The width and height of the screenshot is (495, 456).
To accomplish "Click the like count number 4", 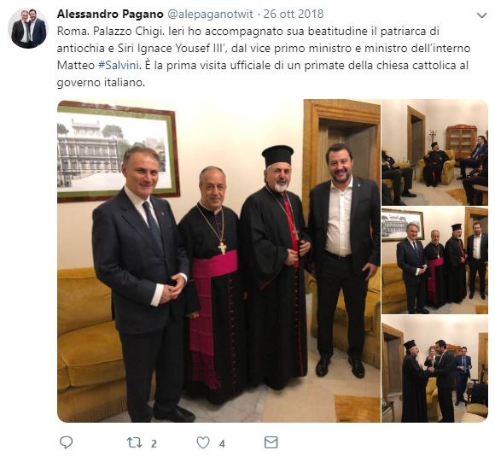I will [x=222, y=444].
